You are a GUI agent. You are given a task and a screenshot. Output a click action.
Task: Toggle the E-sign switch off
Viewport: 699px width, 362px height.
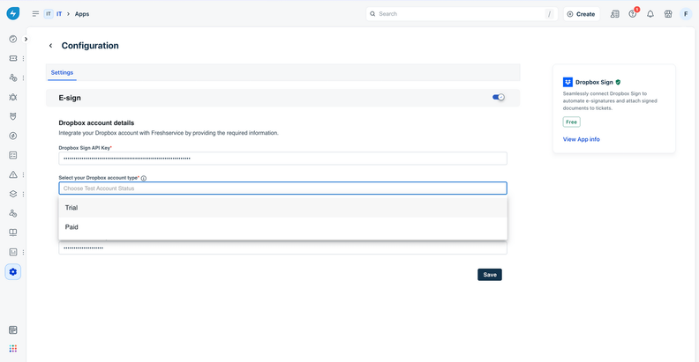(499, 97)
